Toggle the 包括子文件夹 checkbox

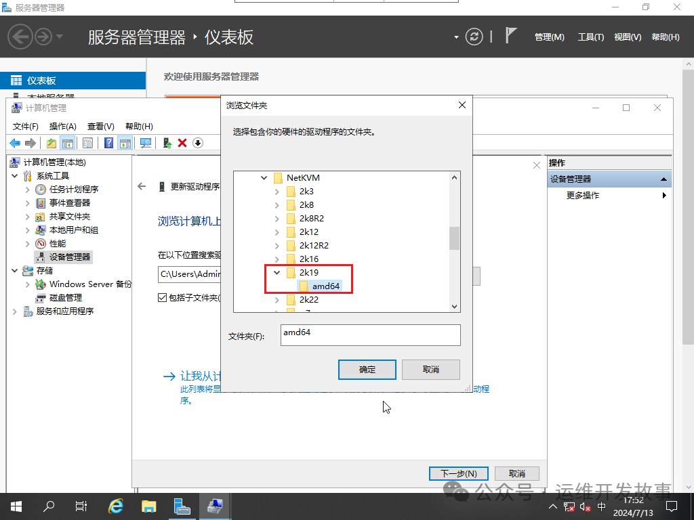click(x=161, y=296)
